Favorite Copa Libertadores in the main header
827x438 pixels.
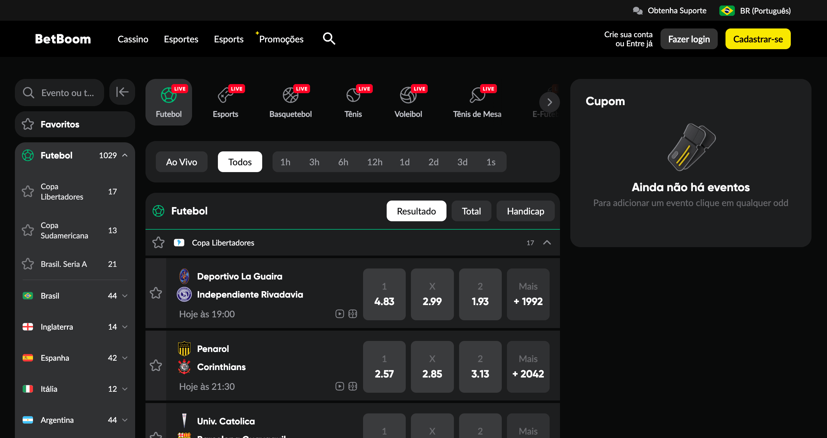(158, 243)
